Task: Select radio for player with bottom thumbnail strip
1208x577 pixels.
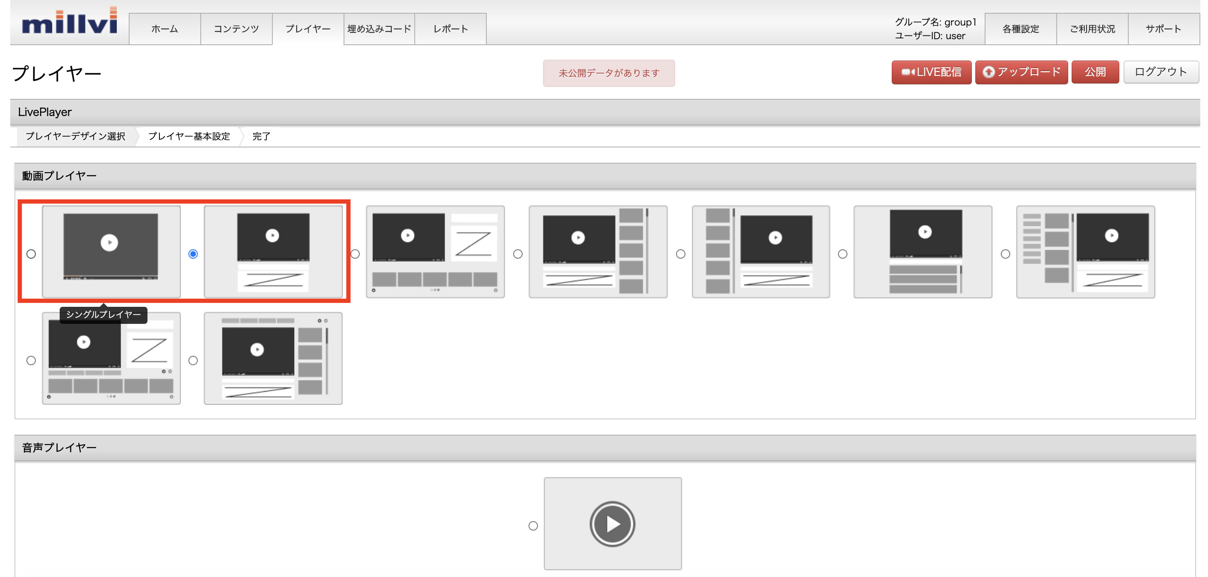Action: [355, 254]
